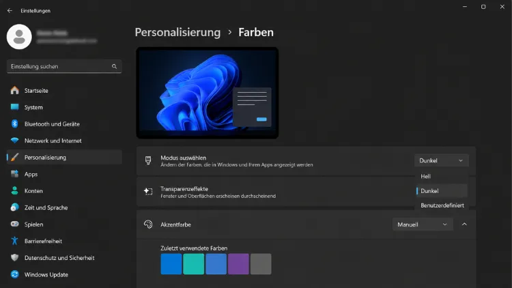512x288 pixels.
Task: Open Datenschutz und Sicherheit
Action: tap(64, 258)
